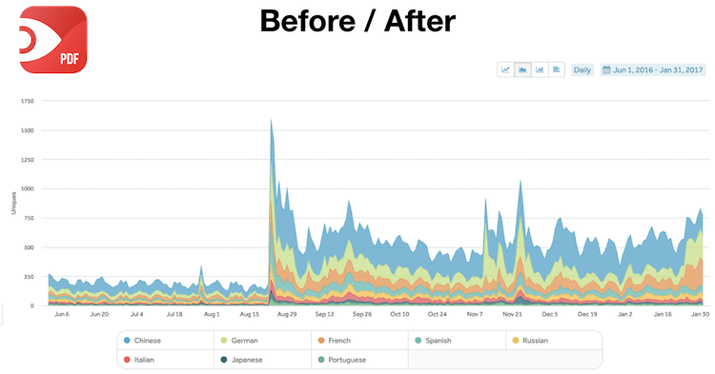Switch to bar chart view
715x374 pixels.
click(x=540, y=69)
